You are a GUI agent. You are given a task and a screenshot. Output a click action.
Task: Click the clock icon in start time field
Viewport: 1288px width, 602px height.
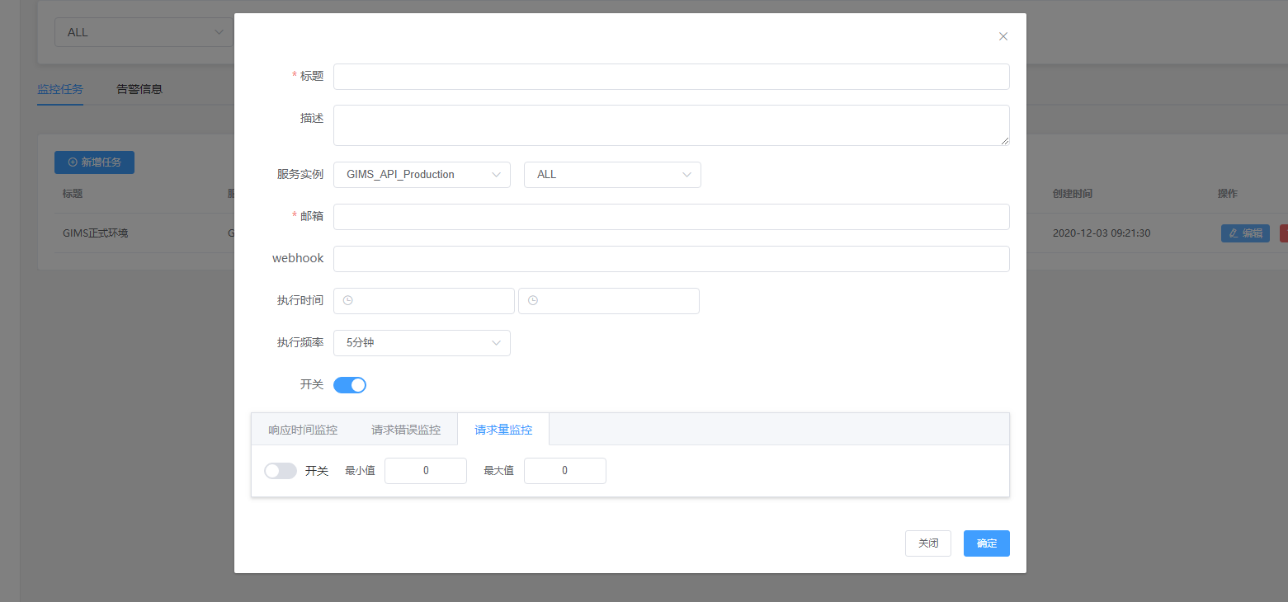click(x=347, y=301)
